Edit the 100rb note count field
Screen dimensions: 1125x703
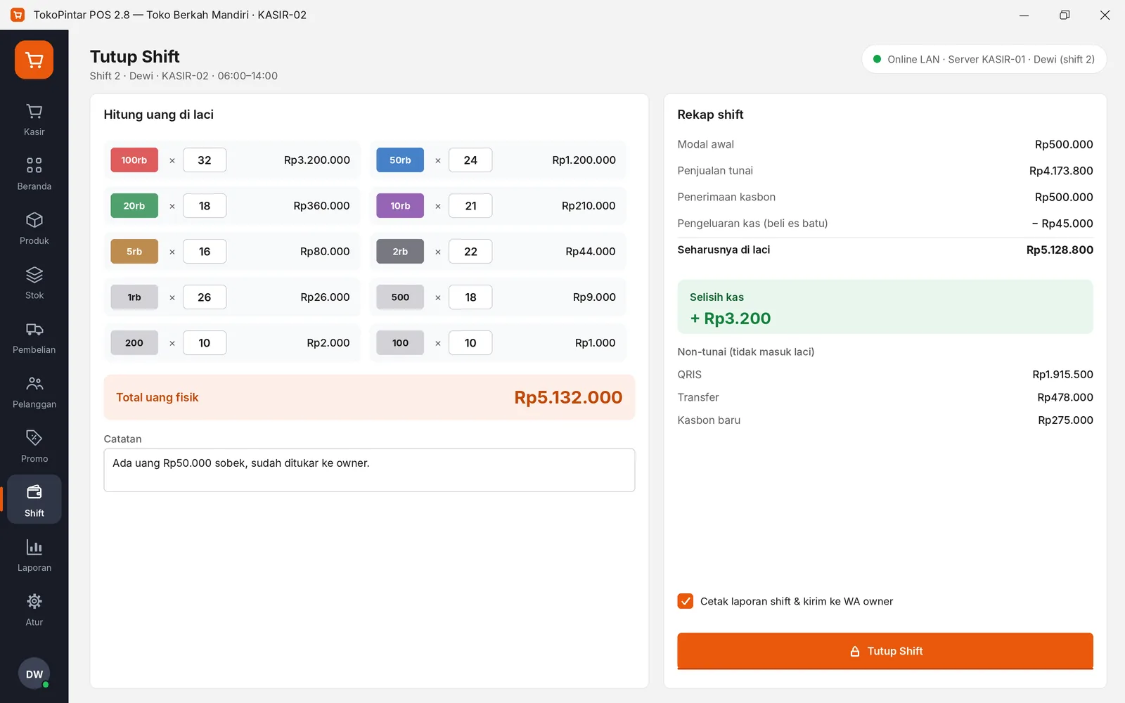pyautogui.click(x=205, y=160)
